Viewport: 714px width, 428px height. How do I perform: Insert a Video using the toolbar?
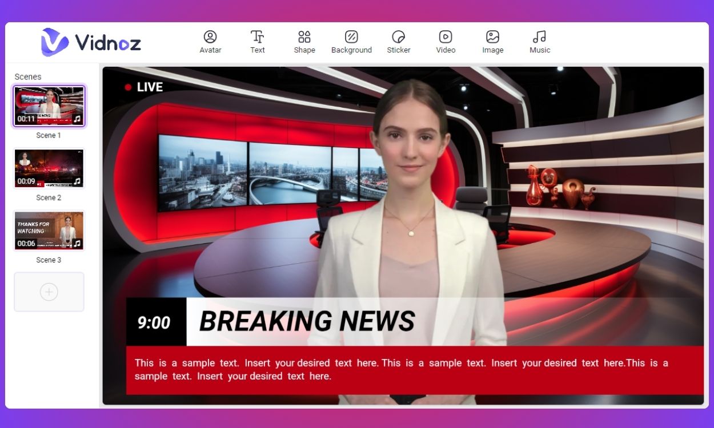coord(445,42)
